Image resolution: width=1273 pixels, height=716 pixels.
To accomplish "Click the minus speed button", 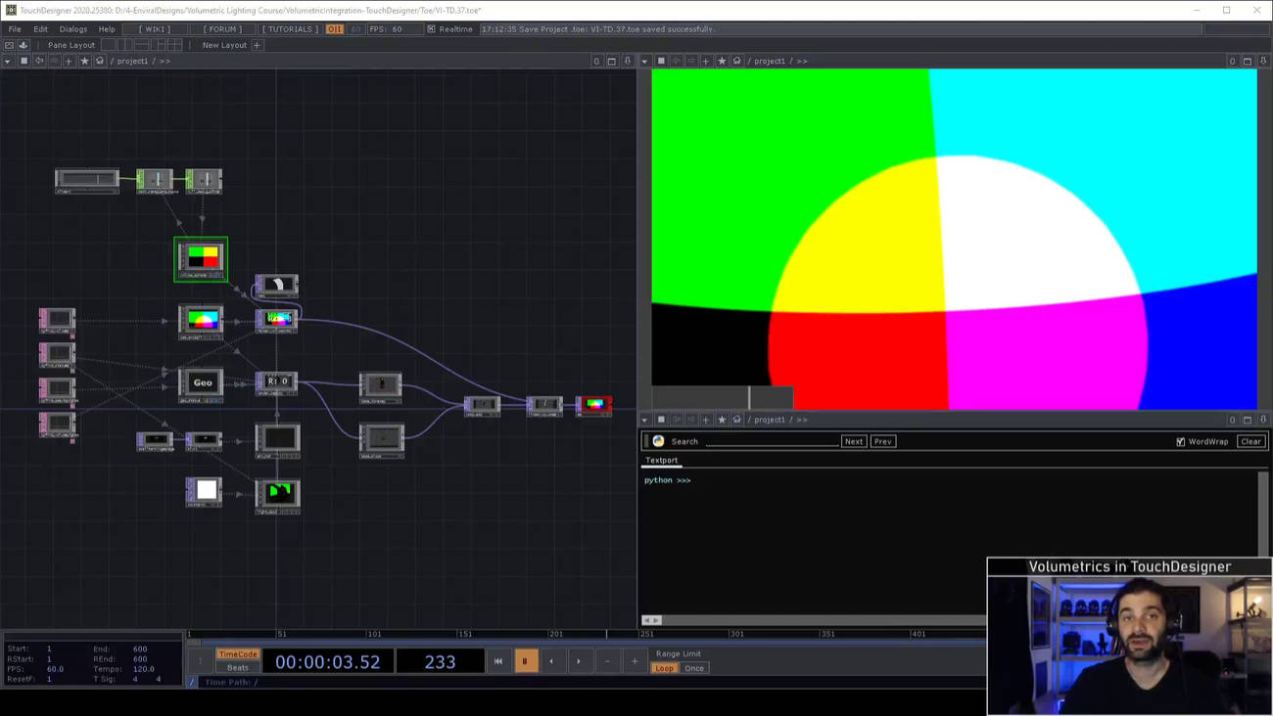I will 607,661.
